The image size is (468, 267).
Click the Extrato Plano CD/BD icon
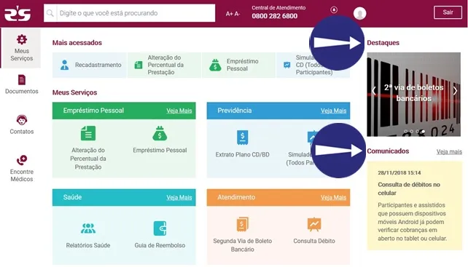[x=242, y=138]
